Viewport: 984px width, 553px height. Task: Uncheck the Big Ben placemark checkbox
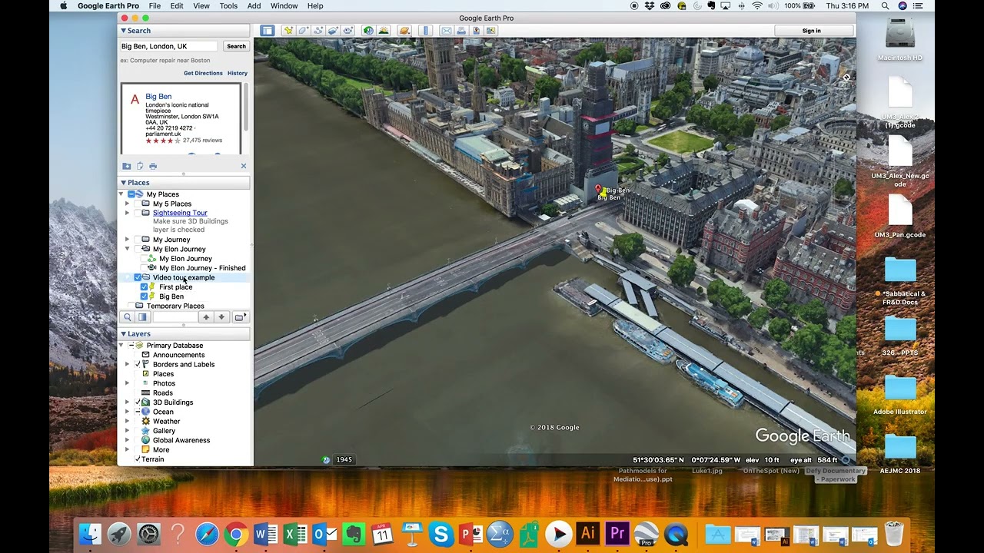[x=144, y=296]
